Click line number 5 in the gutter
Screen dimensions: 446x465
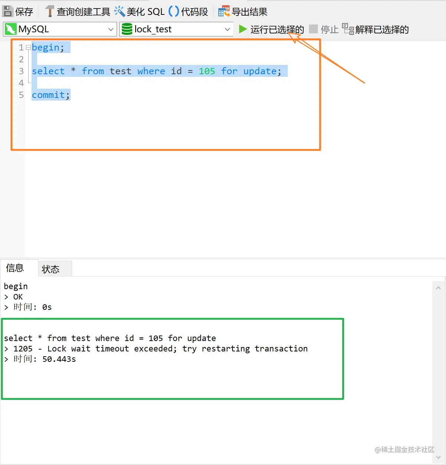pos(21,95)
